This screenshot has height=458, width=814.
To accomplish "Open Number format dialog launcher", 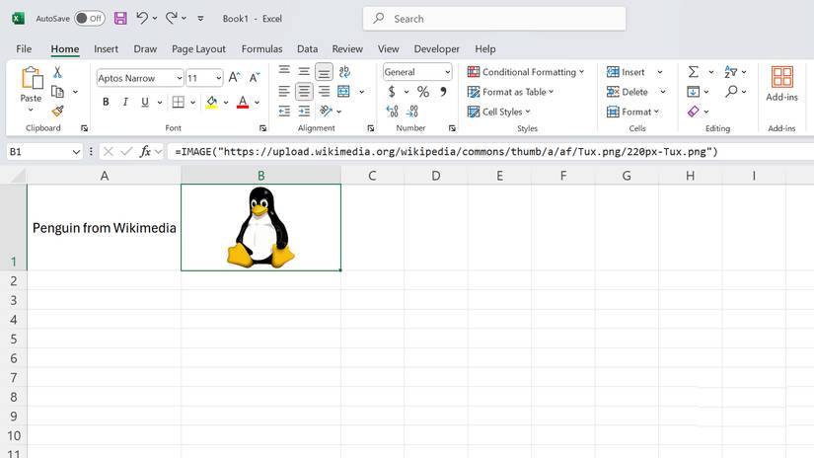I will pos(452,128).
